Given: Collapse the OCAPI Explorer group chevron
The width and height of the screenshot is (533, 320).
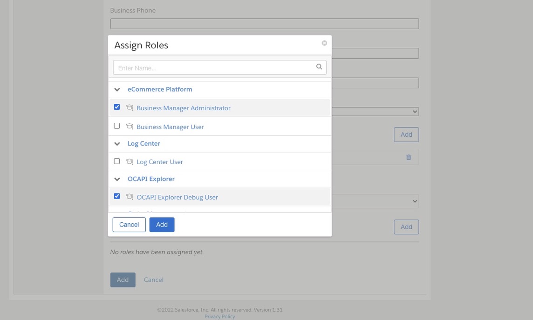Looking at the screenshot, I should pyautogui.click(x=117, y=179).
